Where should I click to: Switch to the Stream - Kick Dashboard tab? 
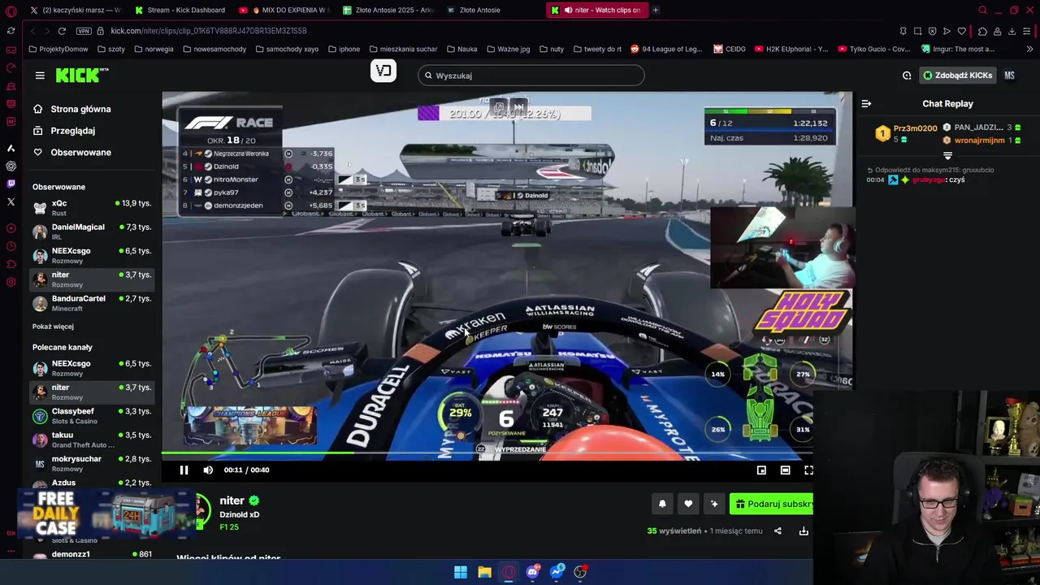click(180, 10)
